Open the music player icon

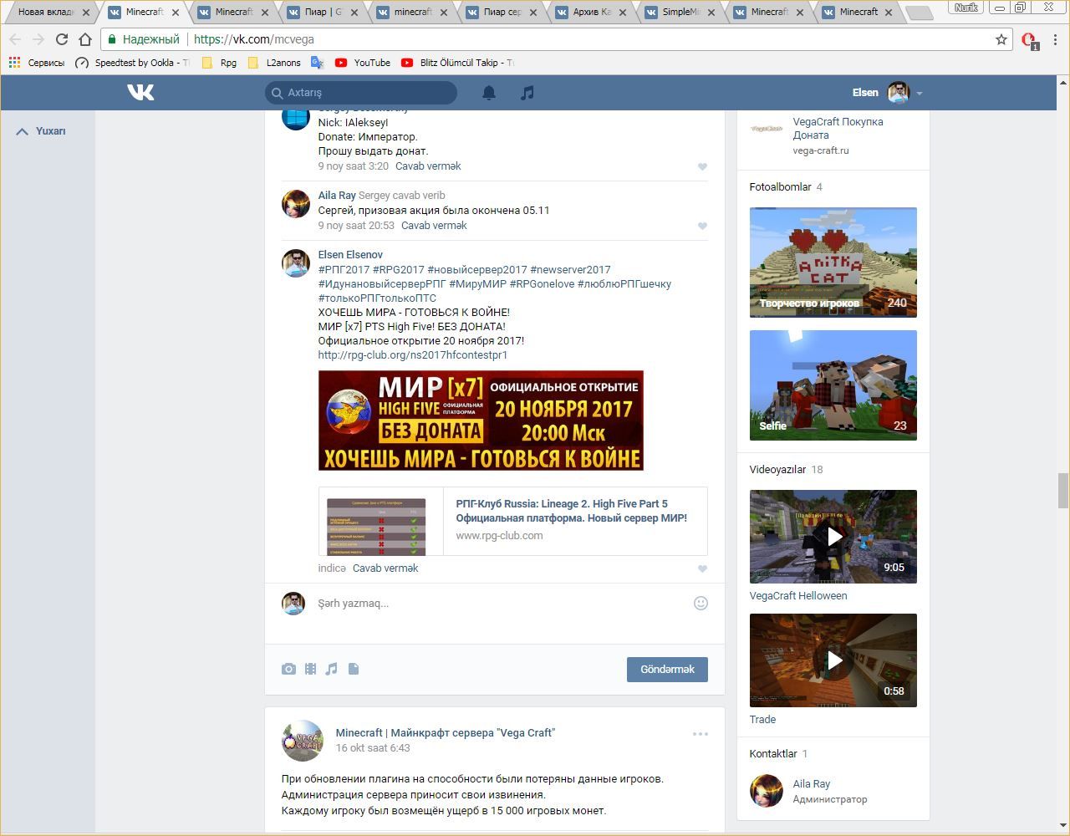click(527, 93)
